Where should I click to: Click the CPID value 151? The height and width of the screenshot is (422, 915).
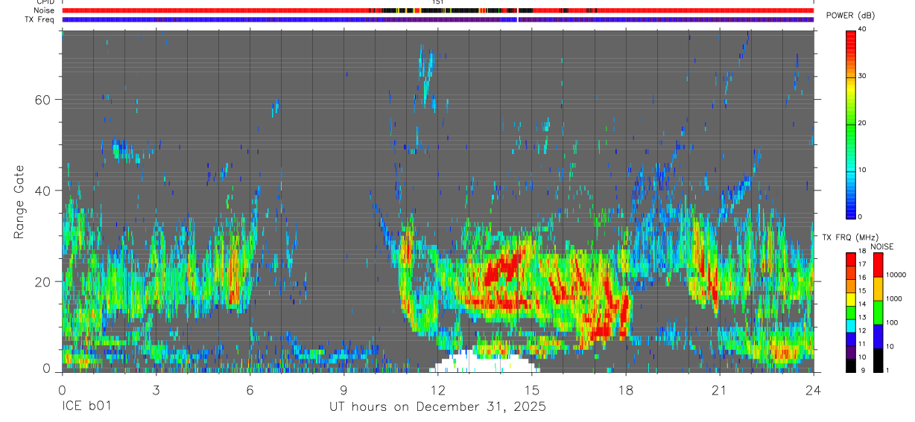tap(438, 2)
